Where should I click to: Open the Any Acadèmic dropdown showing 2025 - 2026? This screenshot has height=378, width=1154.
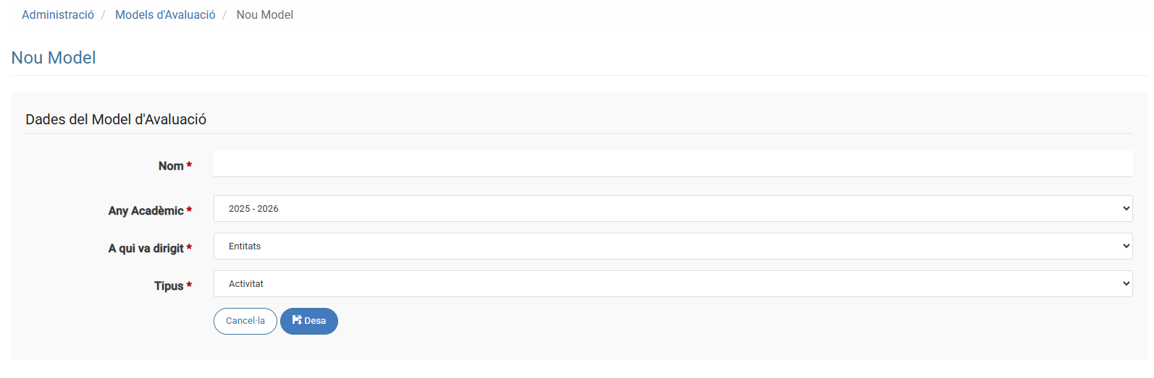(x=673, y=209)
